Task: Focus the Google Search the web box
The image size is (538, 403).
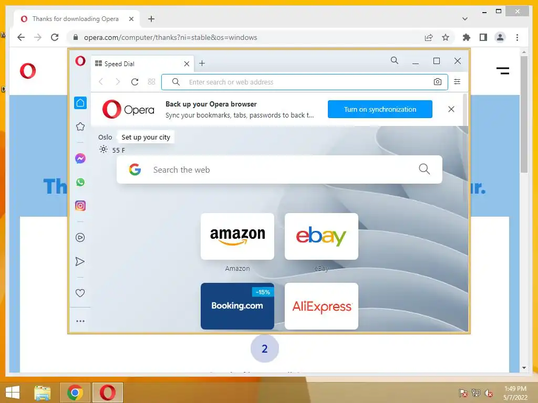Action: 280,169
